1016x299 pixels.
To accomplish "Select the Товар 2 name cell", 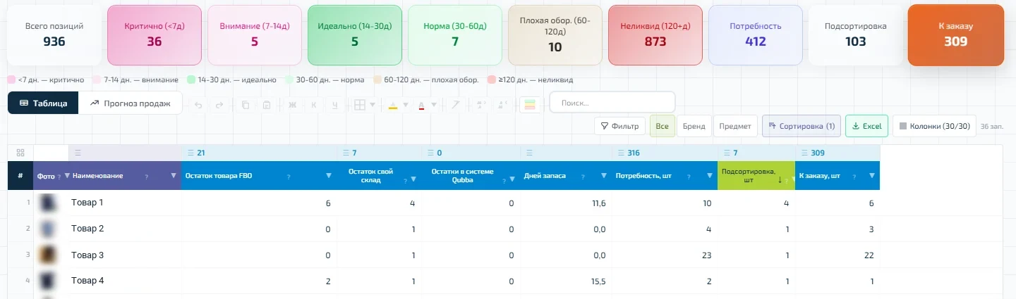I will point(125,229).
